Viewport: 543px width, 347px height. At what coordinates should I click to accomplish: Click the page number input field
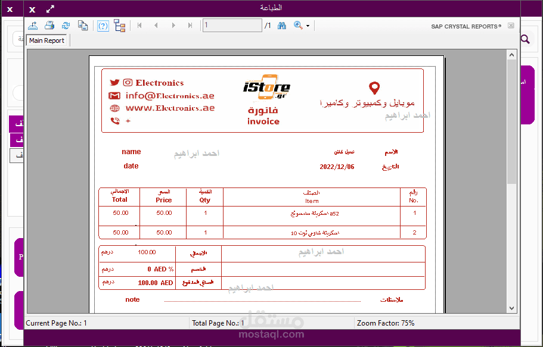(x=232, y=25)
